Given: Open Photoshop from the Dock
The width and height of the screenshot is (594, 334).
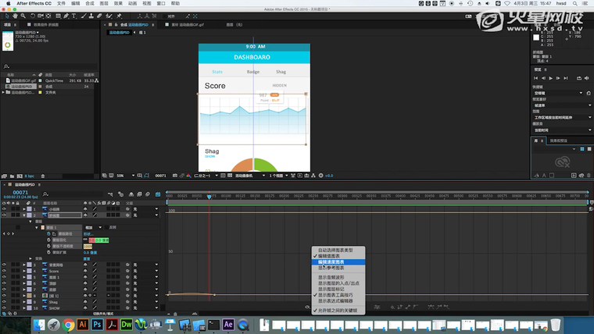Looking at the screenshot, I should [97, 324].
